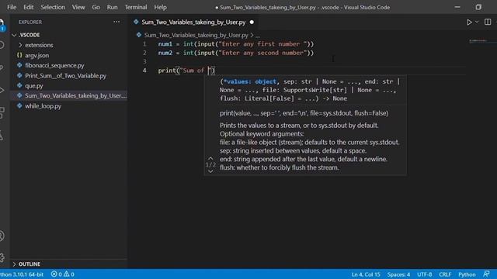Open the Search view in activity bar
This screenshot has width=497, height=279.
coord(2,45)
